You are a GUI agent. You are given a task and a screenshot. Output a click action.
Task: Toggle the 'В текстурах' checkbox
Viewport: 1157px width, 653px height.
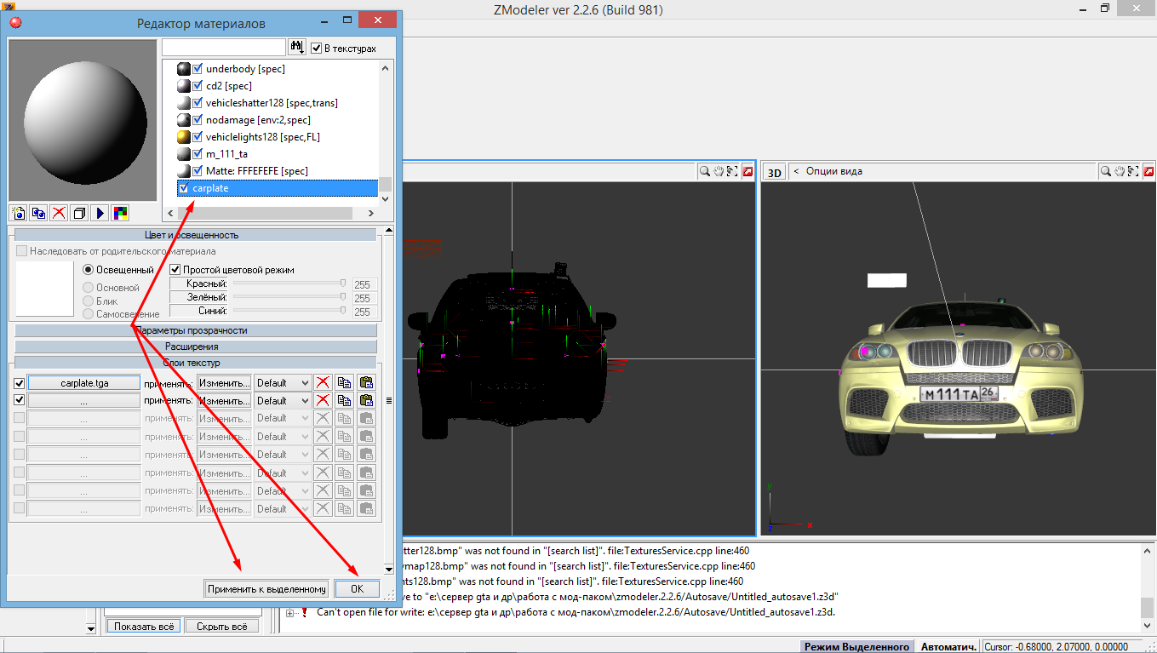pos(317,49)
